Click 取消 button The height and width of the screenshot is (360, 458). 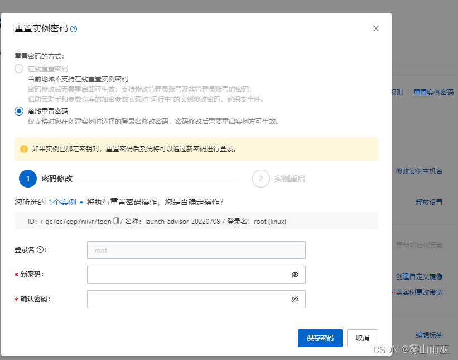(x=363, y=338)
